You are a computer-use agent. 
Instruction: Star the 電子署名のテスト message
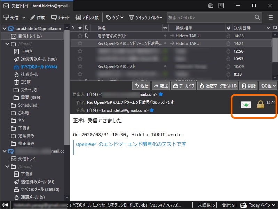click(x=80, y=36)
